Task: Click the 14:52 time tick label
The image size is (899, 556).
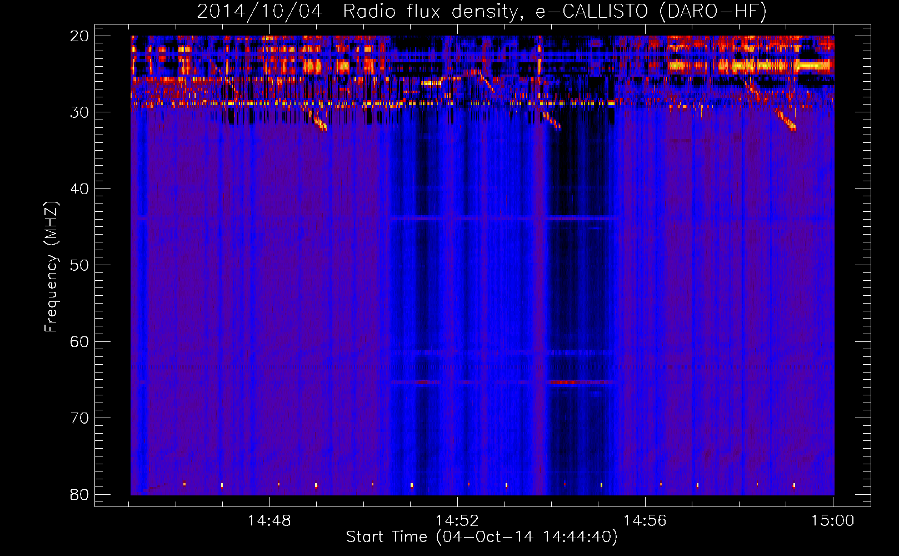Action: (x=457, y=521)
